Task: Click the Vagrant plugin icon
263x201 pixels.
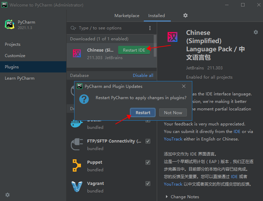Action: (x=77, y=187)
